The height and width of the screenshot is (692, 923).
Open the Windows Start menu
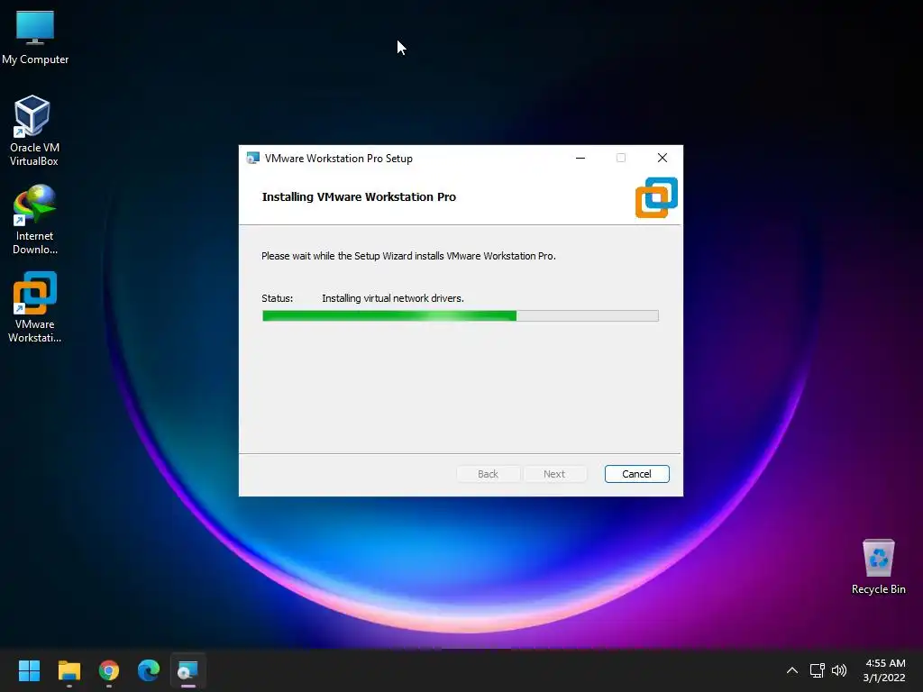29,670
